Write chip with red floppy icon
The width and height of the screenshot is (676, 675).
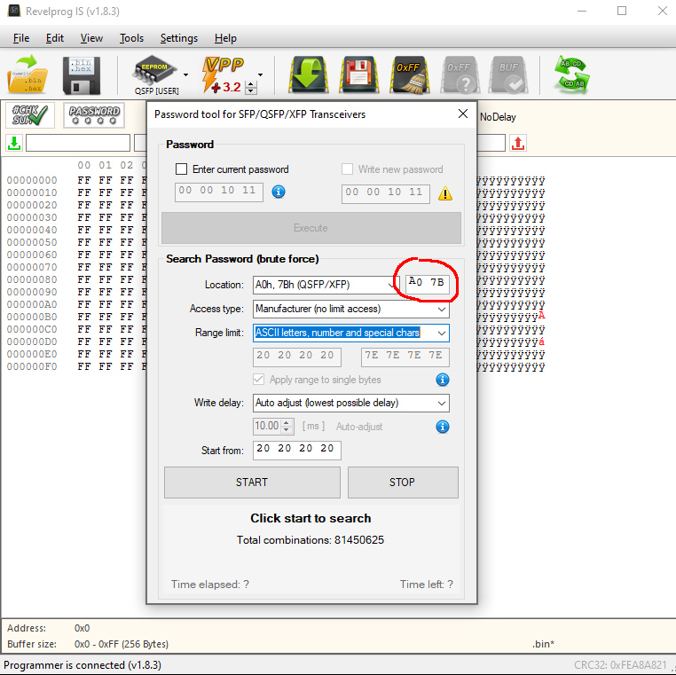tap(358, 75)
